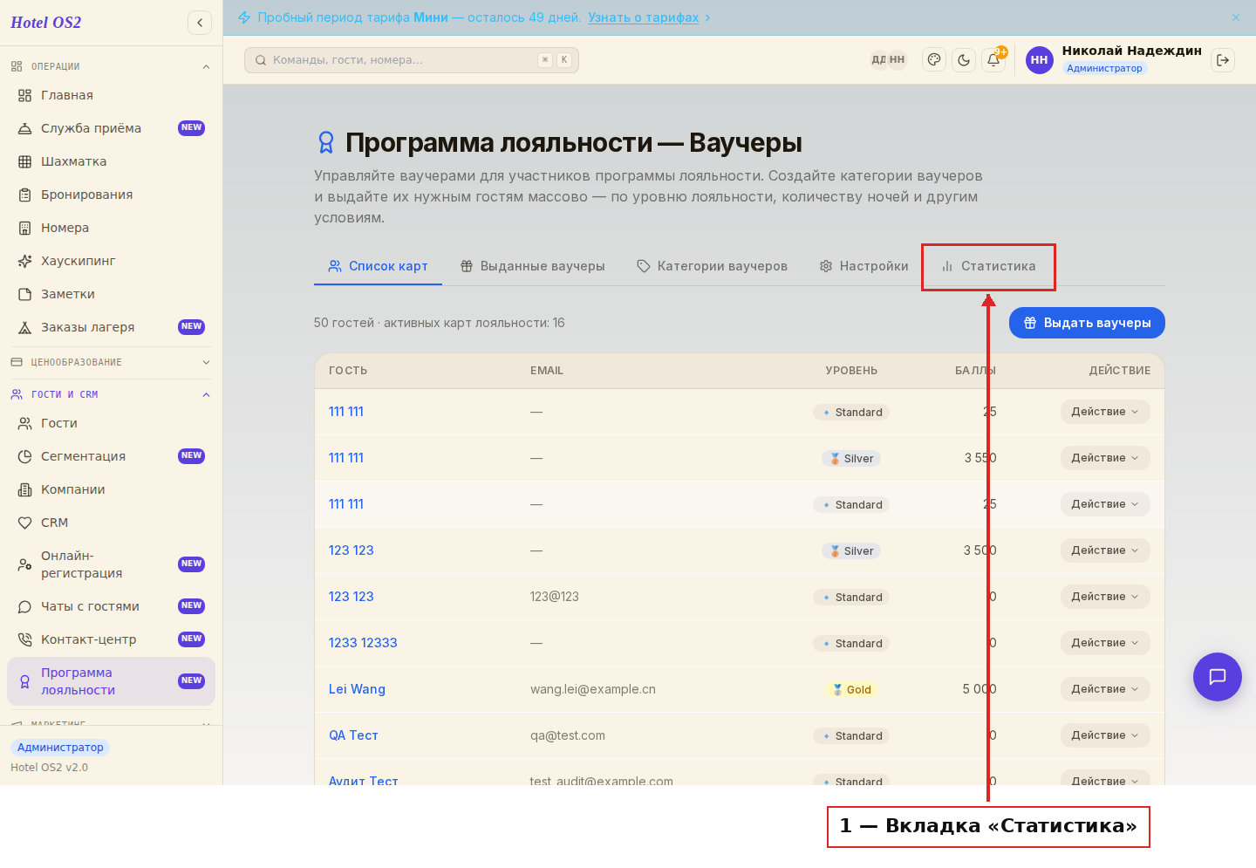Switch to Категории ваучеров tab
The height and width of the screenshot is (868, 1256).
713,266
